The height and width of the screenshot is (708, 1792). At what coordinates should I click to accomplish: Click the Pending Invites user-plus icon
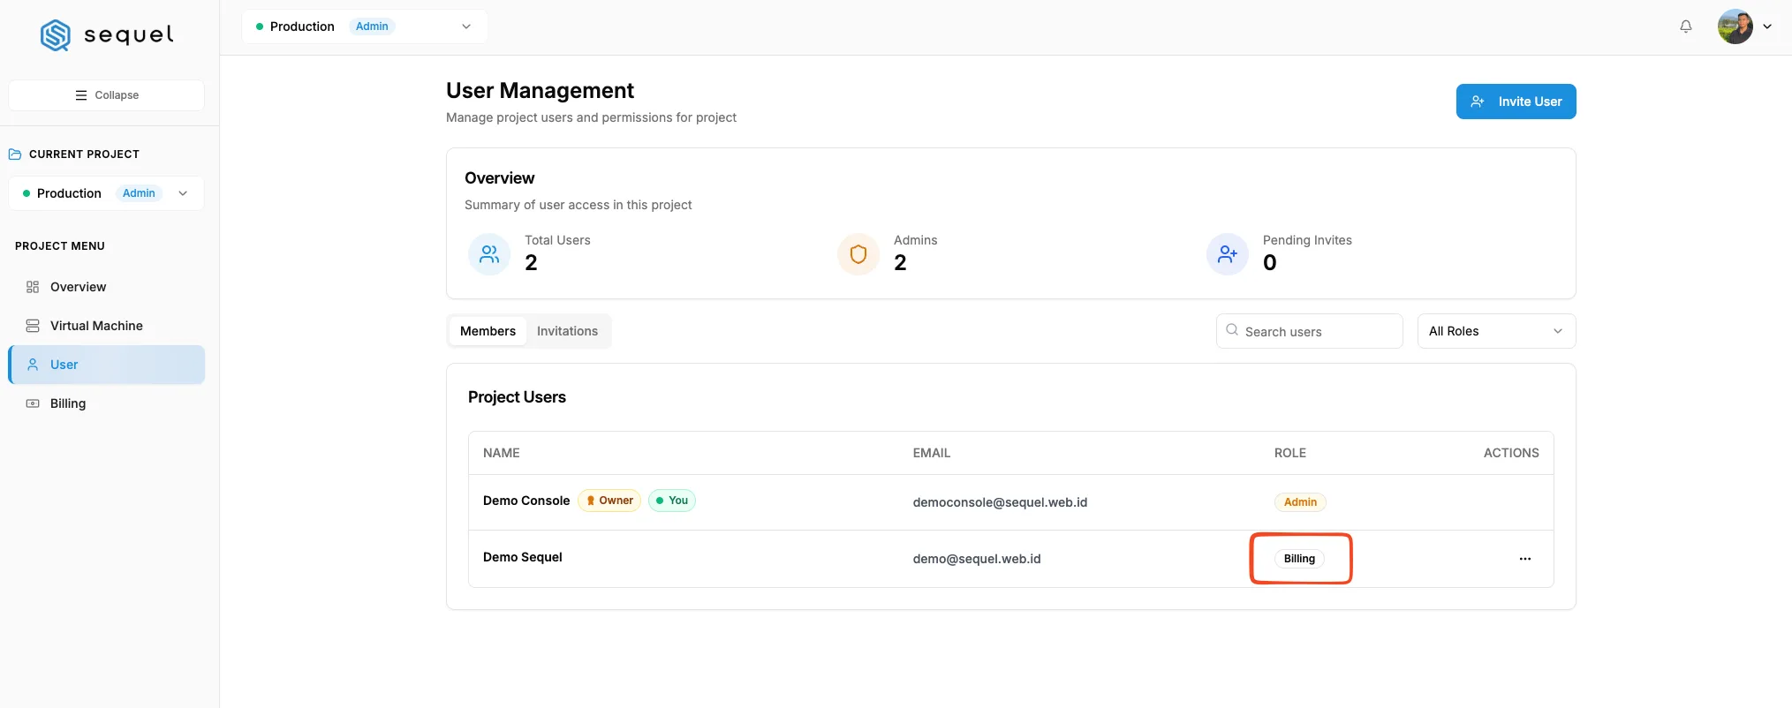(x=1228, y=254)
